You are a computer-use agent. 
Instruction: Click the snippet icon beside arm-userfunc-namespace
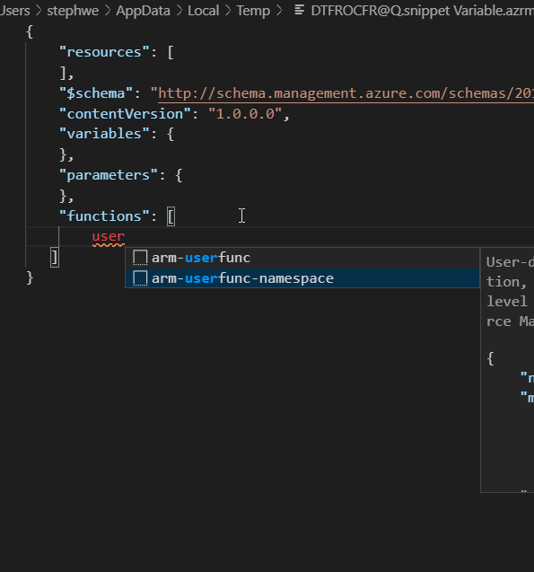pos(140,278)
